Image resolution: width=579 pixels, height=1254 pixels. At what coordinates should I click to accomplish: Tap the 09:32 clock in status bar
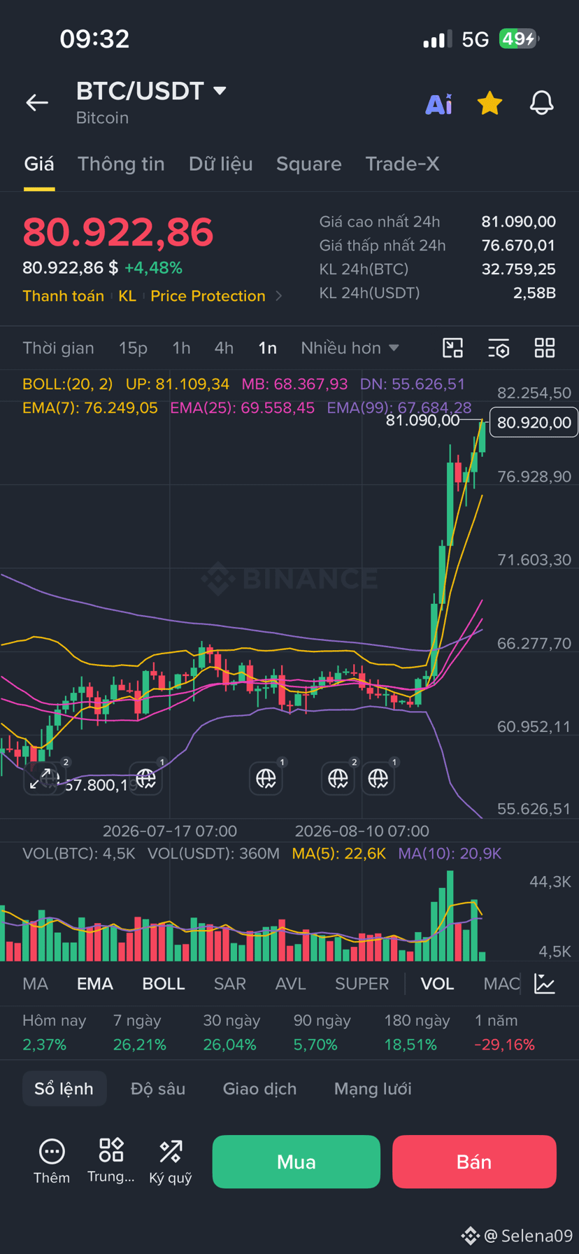click(x=95, y=38)
